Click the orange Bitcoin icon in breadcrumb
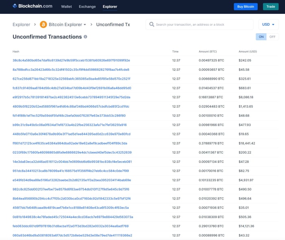 coord(43,24)
